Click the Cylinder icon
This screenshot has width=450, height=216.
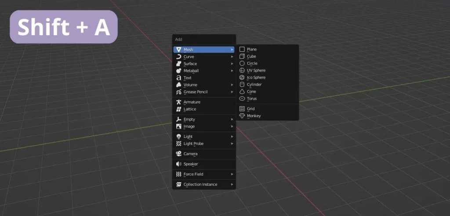click(x=242, y=85)
